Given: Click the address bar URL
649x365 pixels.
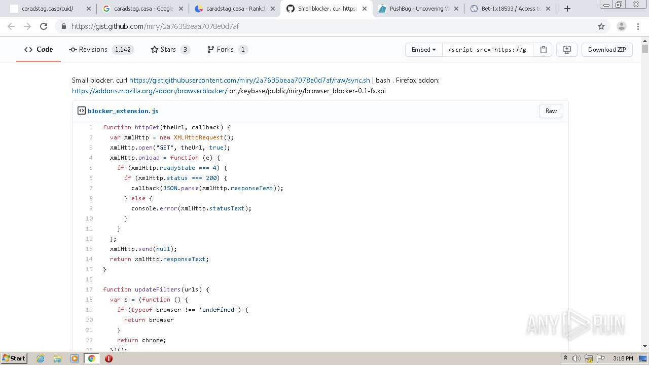Looking at the screenshot, I should [155, 26].
